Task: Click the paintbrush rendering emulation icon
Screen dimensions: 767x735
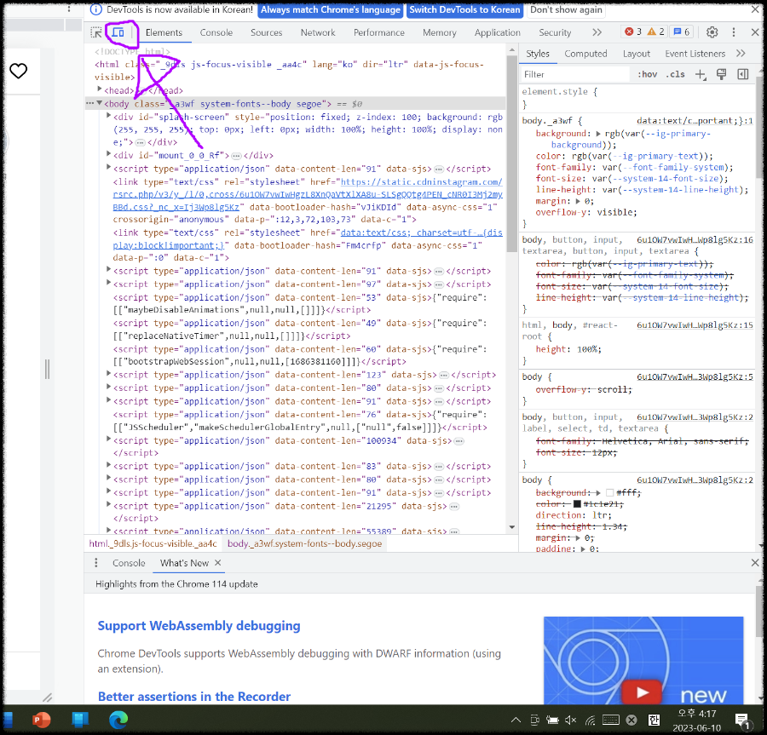Action: pyautogui.click(x=722, y=74)
